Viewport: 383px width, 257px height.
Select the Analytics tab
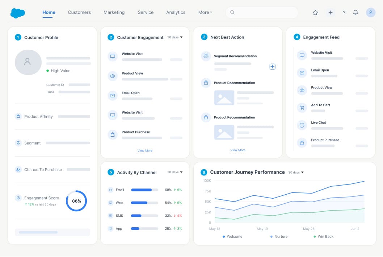pos(176,12)
